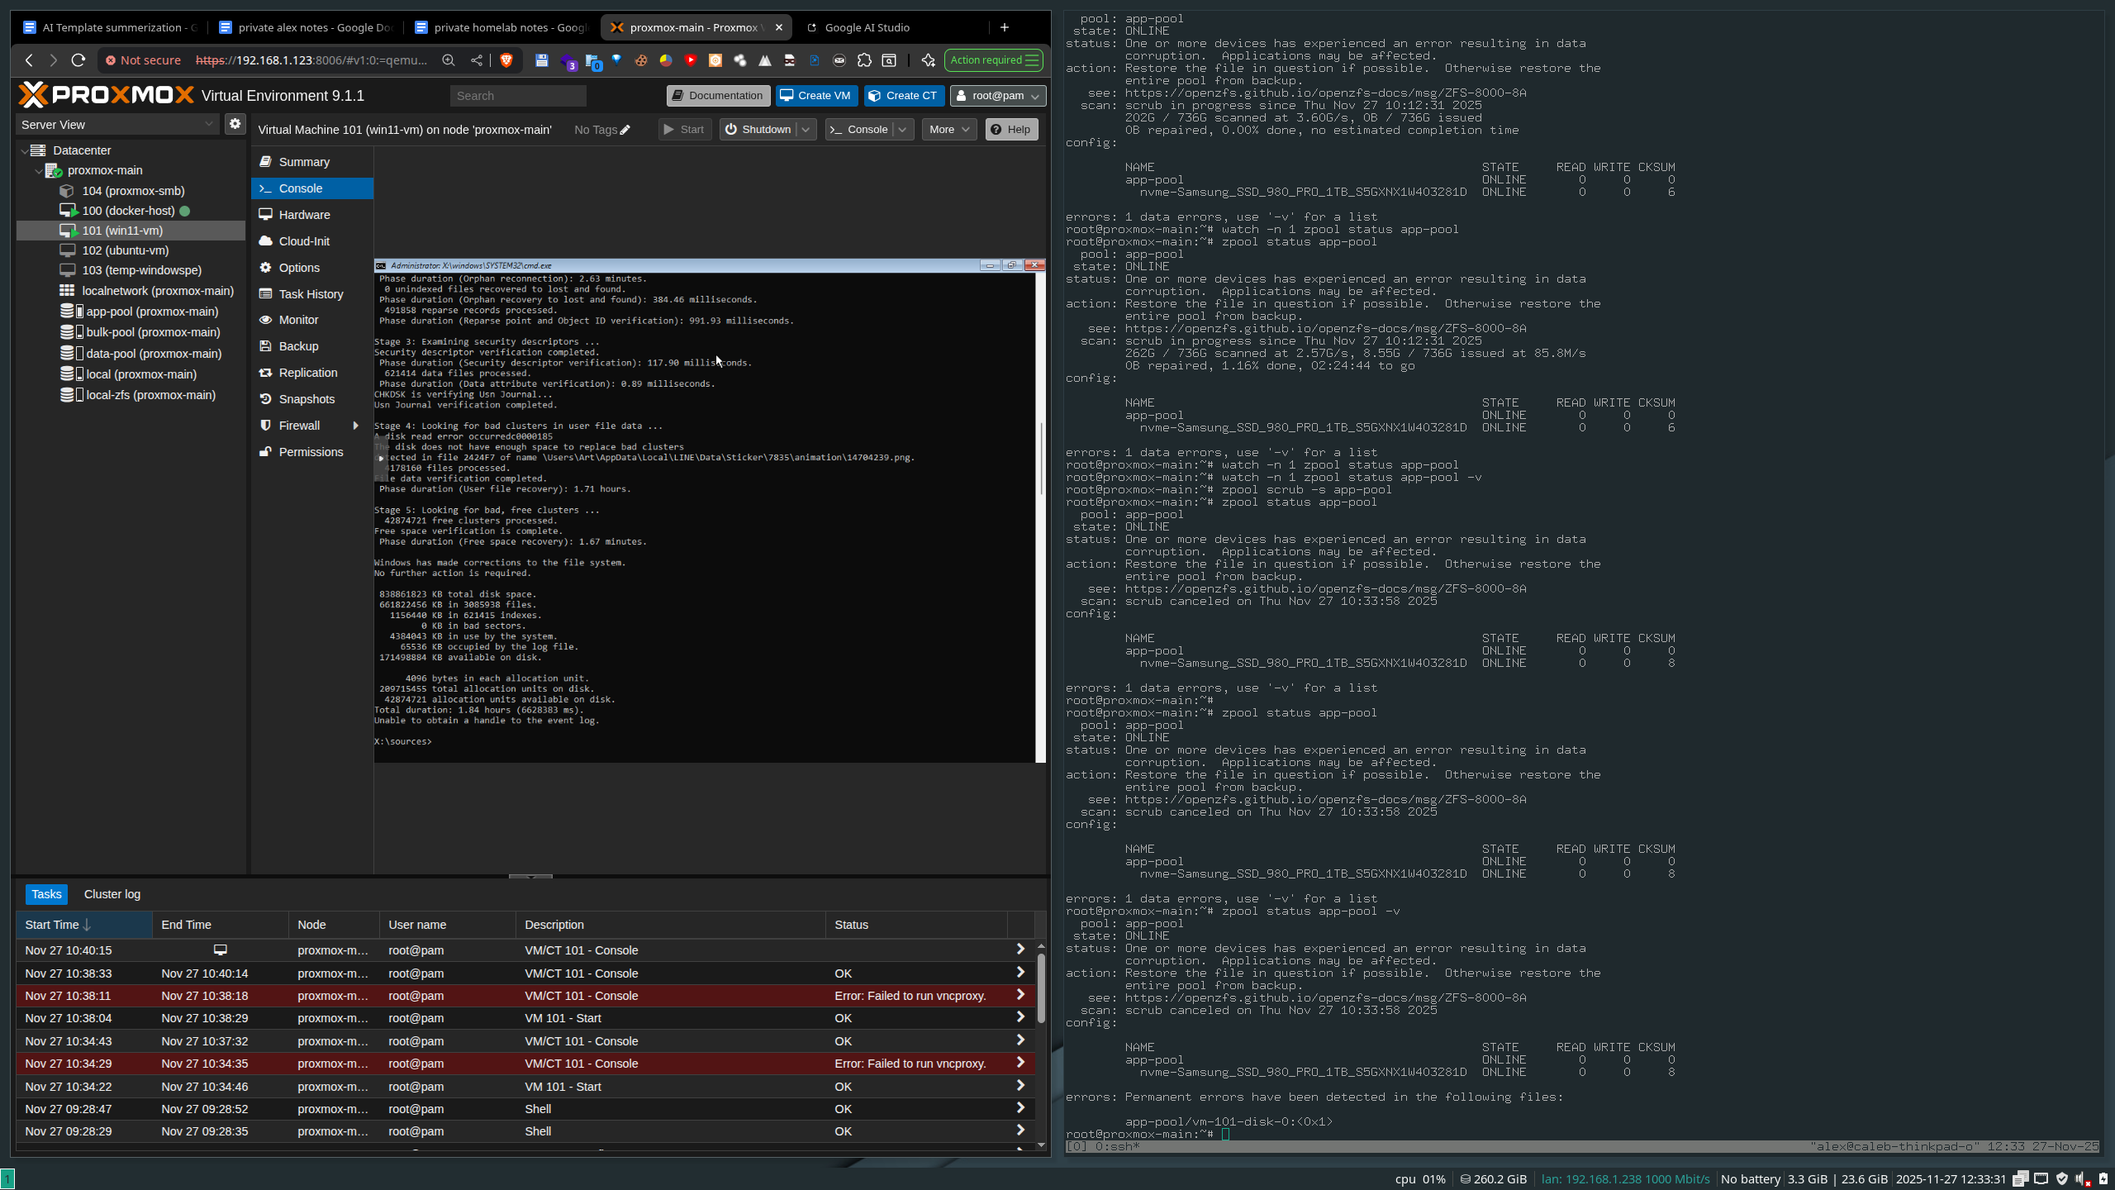The width and height of the screenshot is (2115, 1190).
Task: Click the share icon in address bar
Action: click(x=477, y=60)
